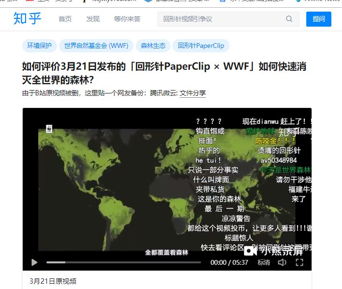Screen dimensions: 342x289
Task: Mute the video using the speaker icon
Action: pos(282,262)
